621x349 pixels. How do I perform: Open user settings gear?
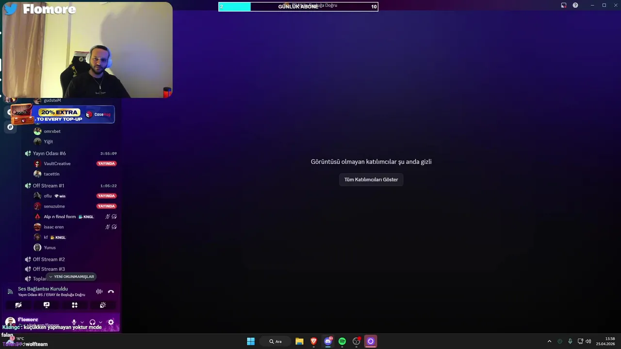tap(111, 322)
